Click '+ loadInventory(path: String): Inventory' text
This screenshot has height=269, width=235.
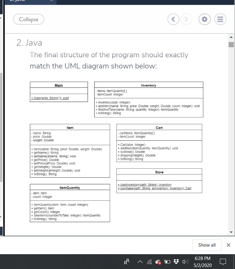pos(145,185)
